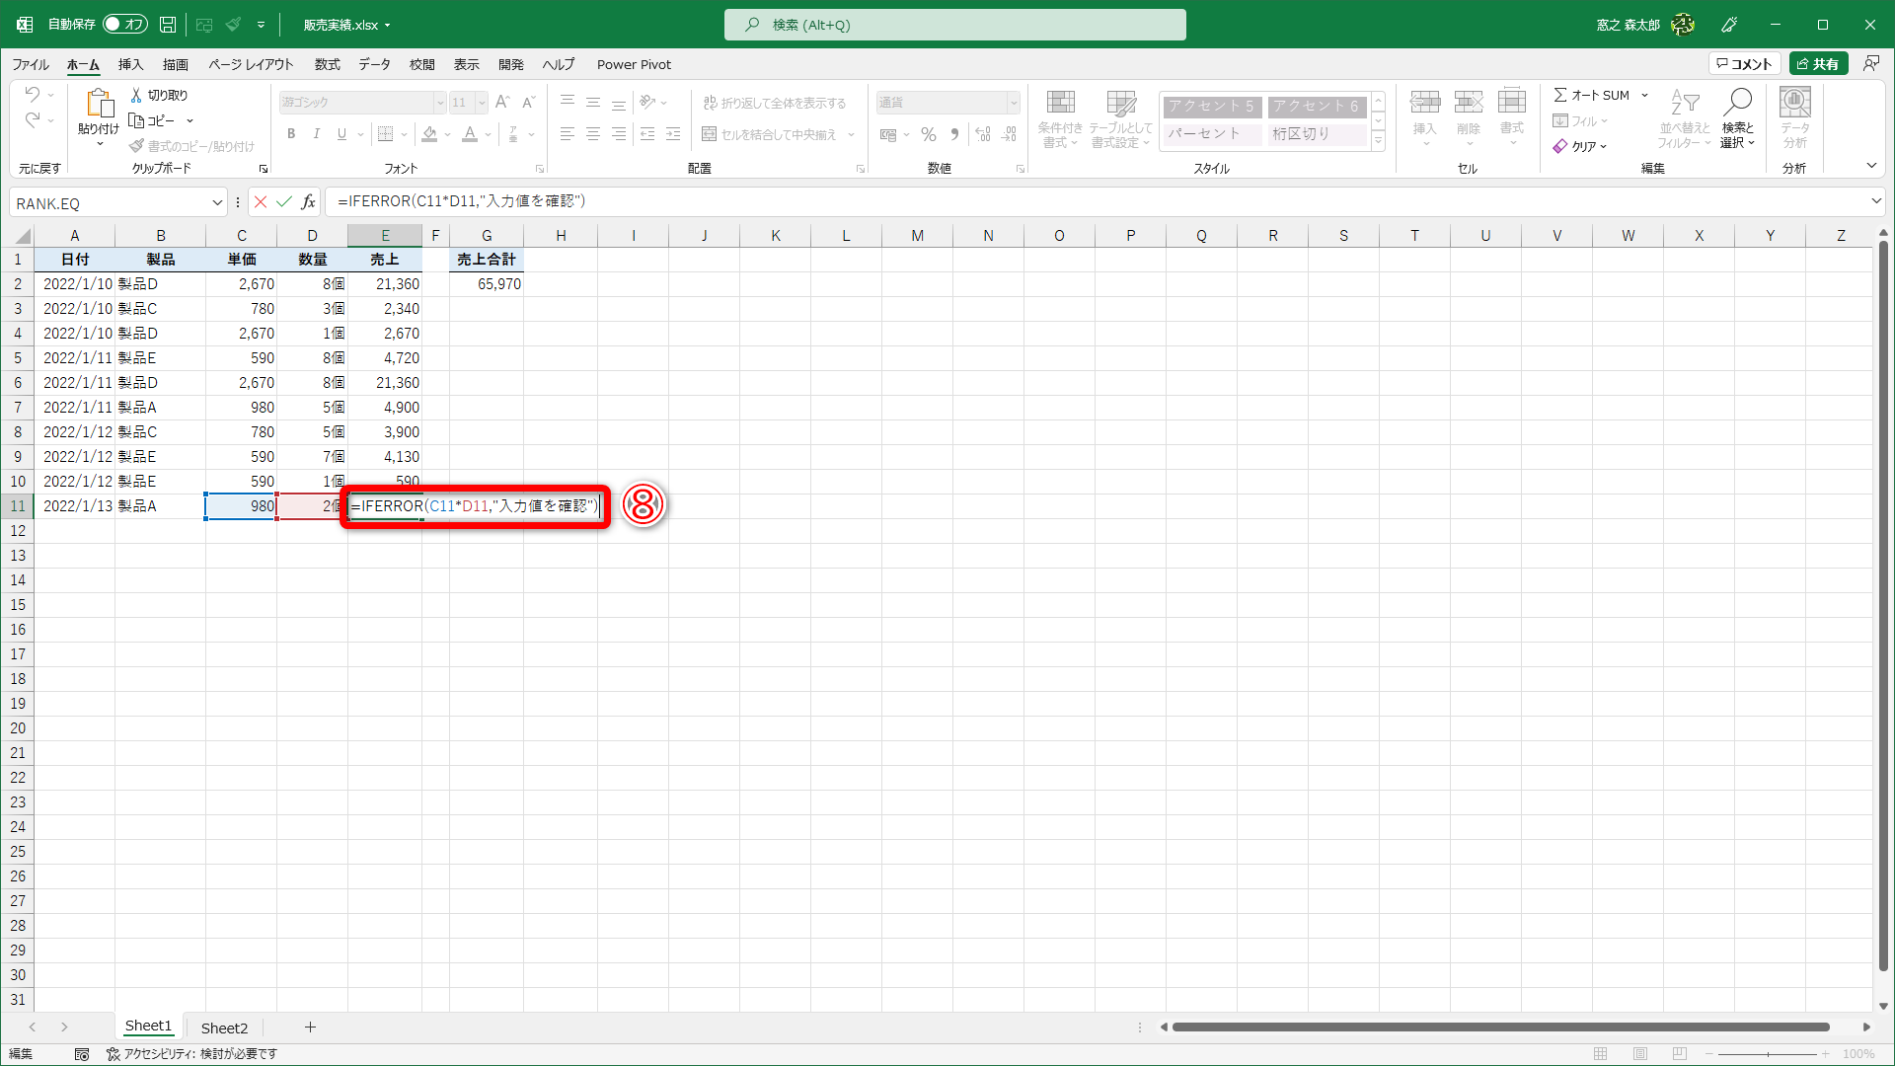The image size is (1895, 1066).
Task: Click the search box in title bar
Action: (954, 25)
